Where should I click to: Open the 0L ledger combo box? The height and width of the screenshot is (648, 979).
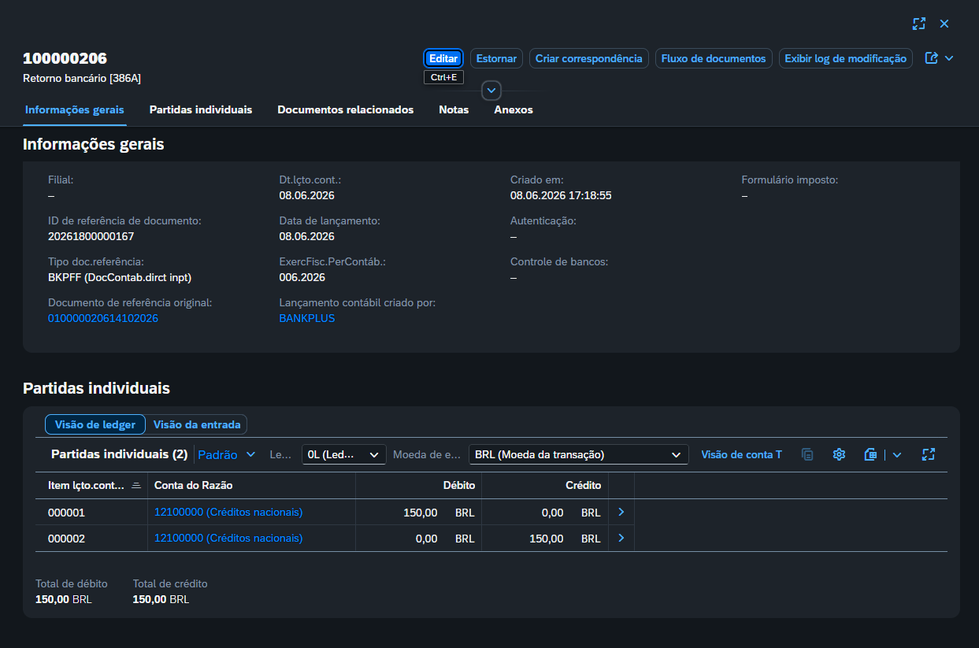pyautogui.click(x=344, y=454)
